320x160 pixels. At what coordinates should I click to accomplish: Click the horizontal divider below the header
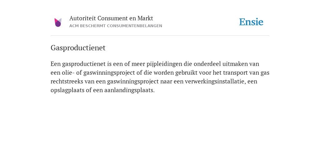[160, 36]
